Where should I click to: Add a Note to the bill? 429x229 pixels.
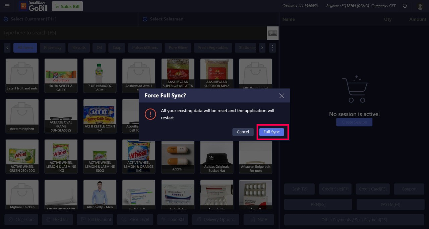[258, 220]
